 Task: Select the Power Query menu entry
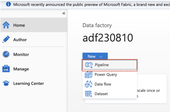106,74
